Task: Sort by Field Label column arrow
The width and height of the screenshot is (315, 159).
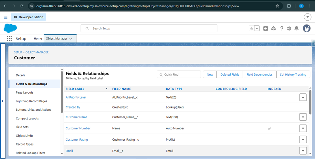Action: pos(107,89)
